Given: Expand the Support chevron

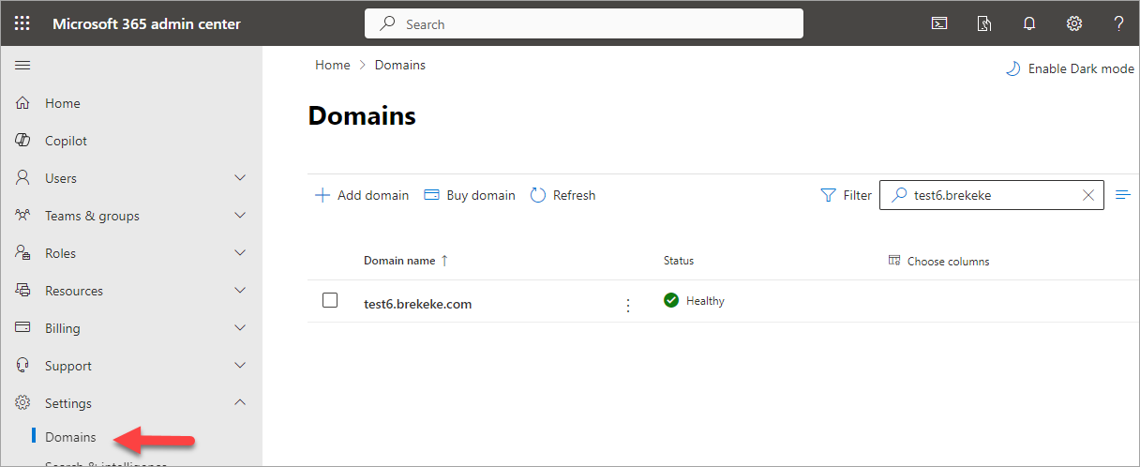Looking at the screenshot, I should click(240, 365).
